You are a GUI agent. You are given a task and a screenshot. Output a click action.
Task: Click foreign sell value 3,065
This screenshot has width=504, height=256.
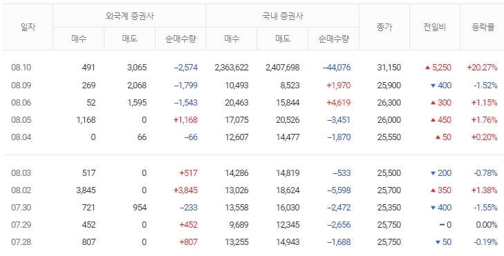137,68
